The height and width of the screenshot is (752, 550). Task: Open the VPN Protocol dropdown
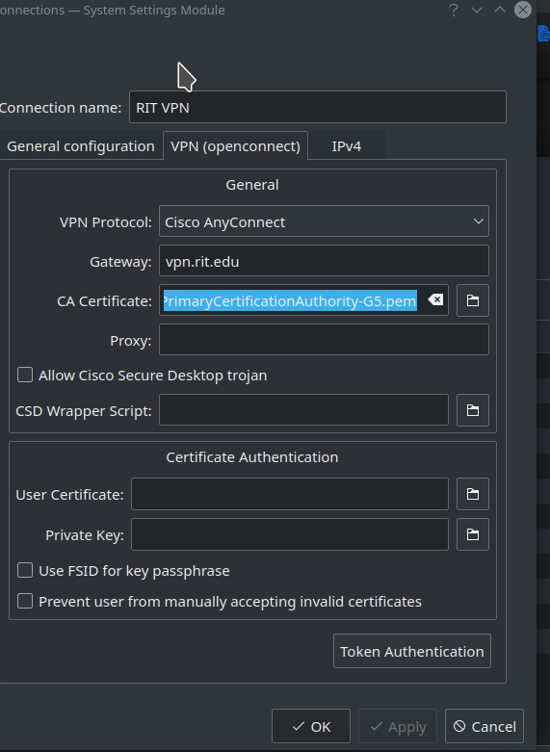pyautogui.click(x=324, y=221)
